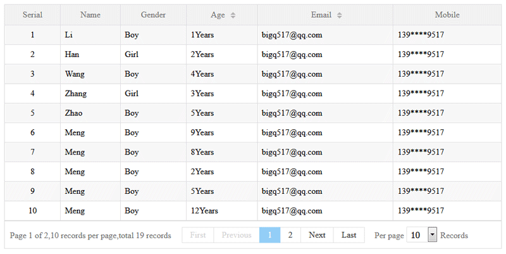Viewport: 506px width, 254px height.
Task: Click the Name column header
Action: pyautogui.click(x=90, y=15)
